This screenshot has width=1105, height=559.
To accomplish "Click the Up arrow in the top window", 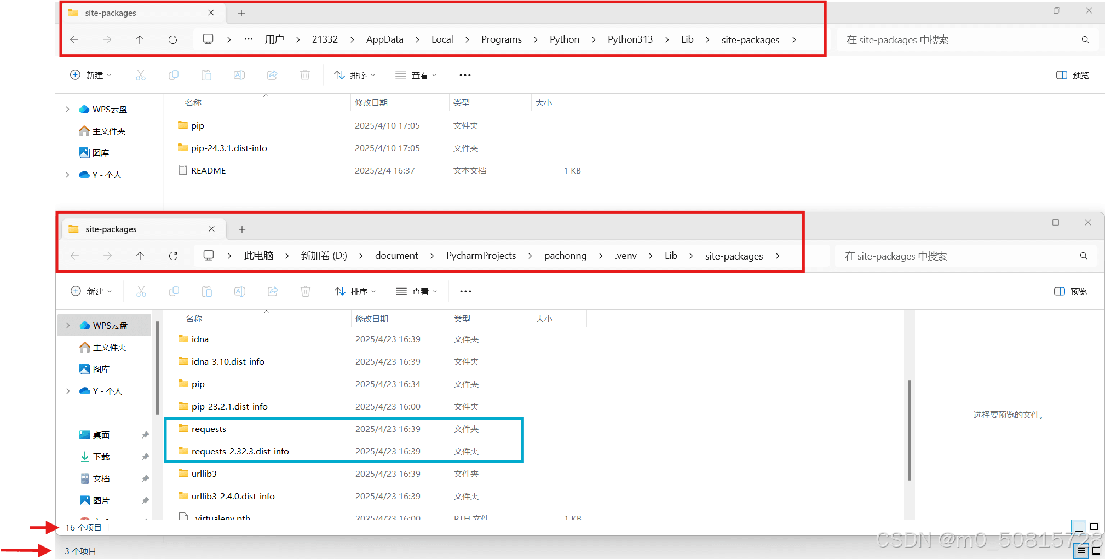I will (x=140, y=39).
